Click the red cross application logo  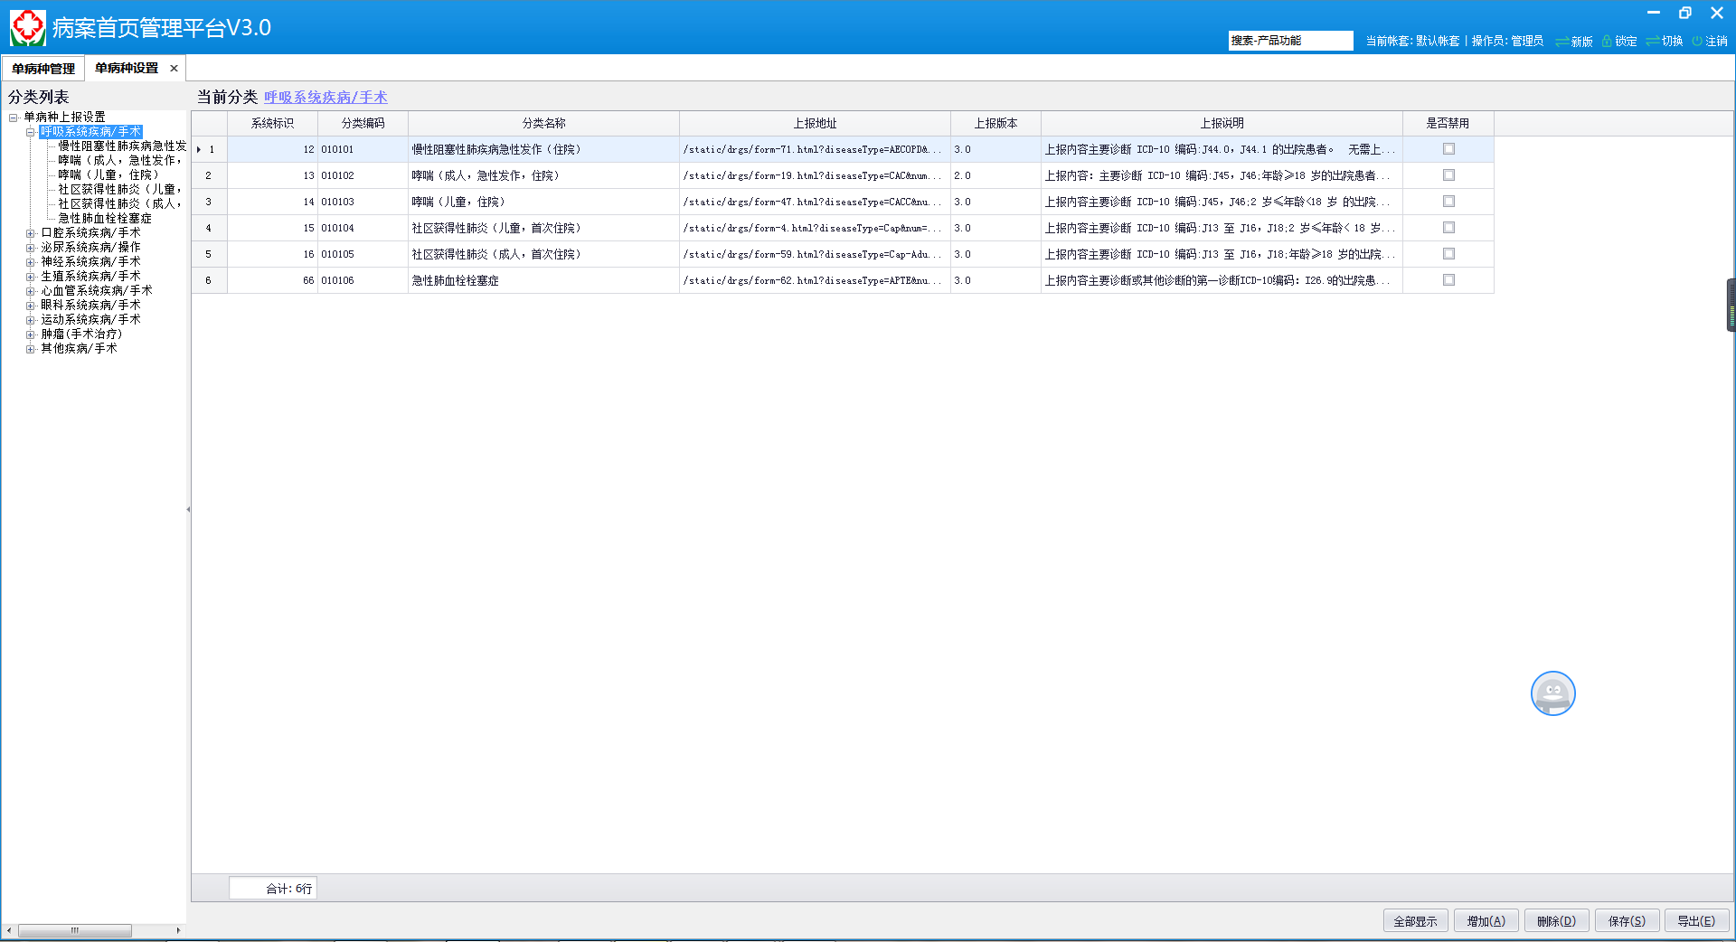(x=27, y=27)
